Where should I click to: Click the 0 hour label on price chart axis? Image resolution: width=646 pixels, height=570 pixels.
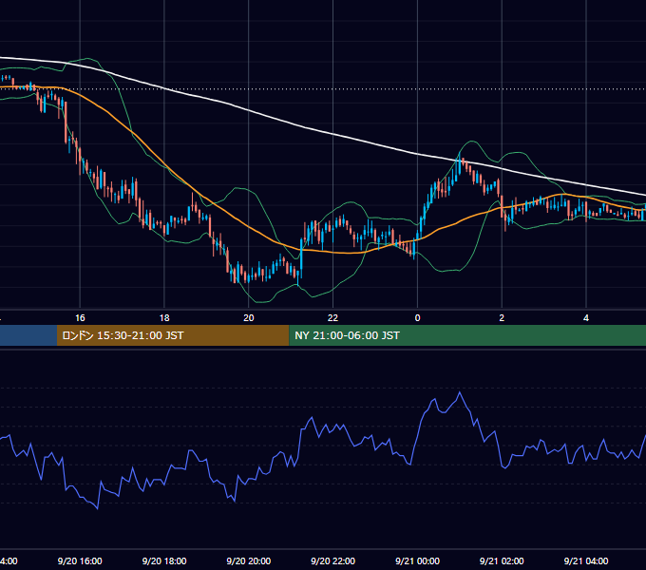(417, 318)
